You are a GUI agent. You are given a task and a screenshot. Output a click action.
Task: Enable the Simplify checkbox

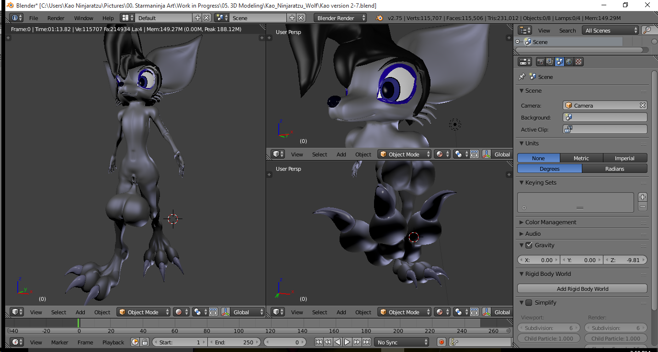click(x=529, y=303)
